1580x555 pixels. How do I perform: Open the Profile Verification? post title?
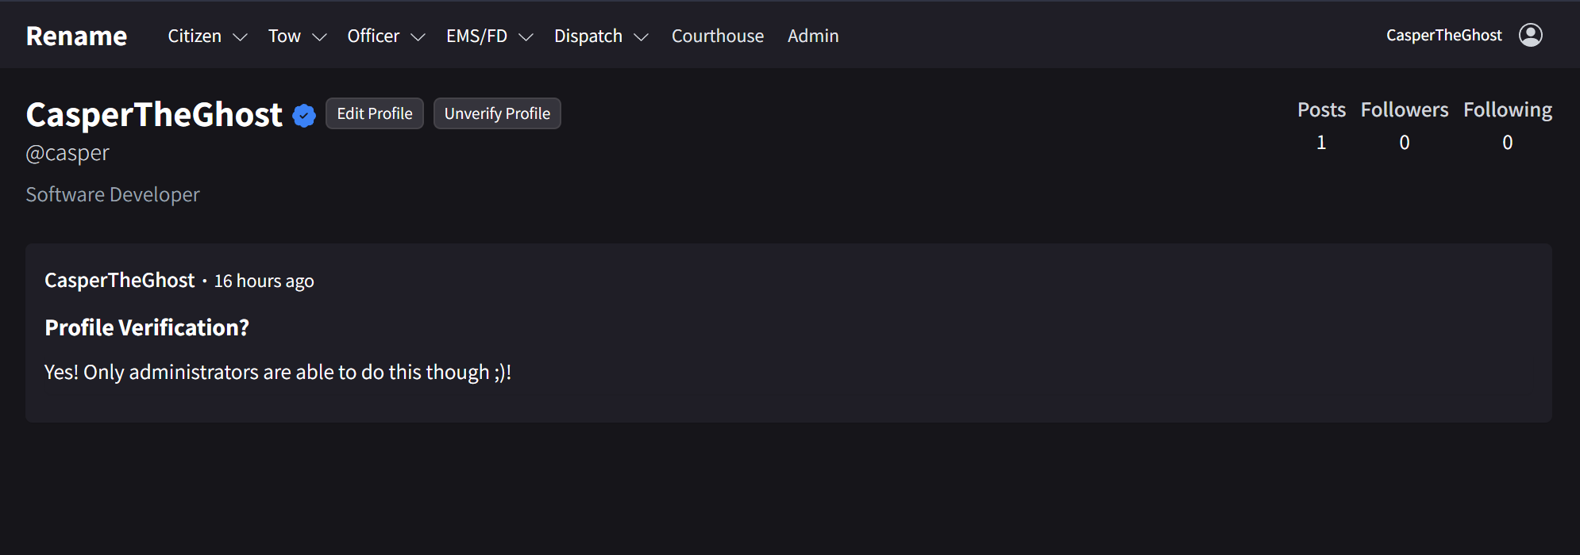tap(147, 327)
